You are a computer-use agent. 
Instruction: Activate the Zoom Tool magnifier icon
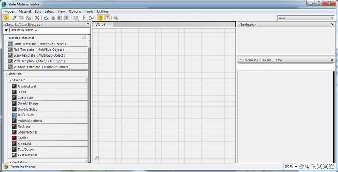[x=307, y=166]
